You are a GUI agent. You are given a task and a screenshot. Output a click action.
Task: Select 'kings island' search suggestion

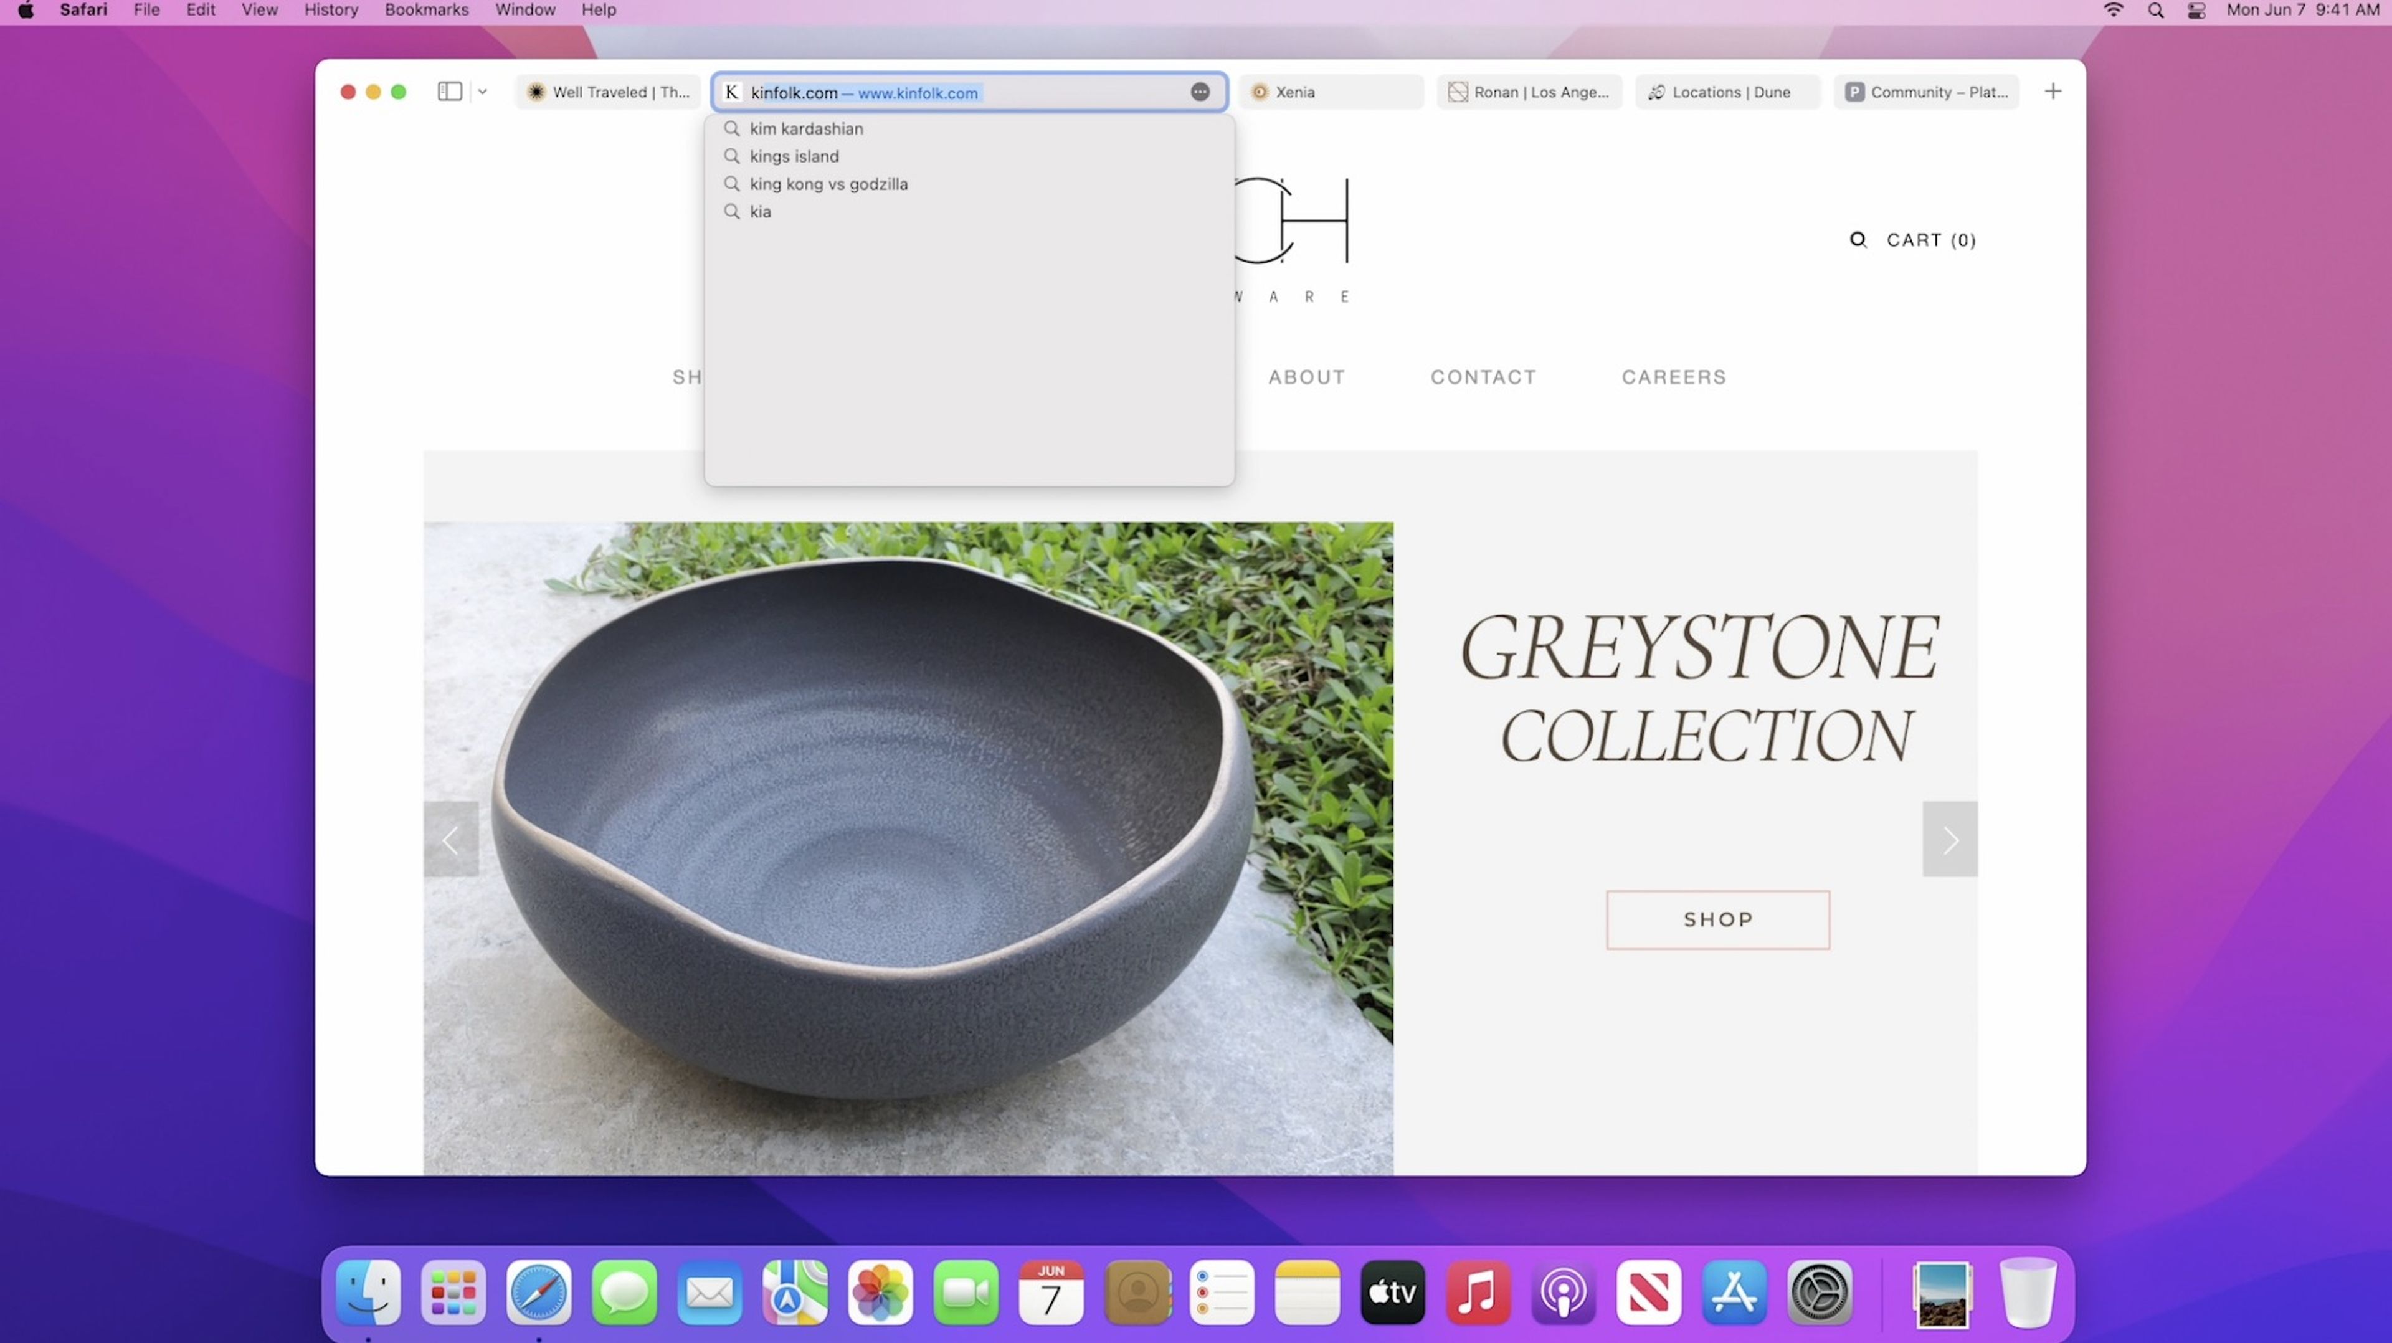click(x=969, y=156)
